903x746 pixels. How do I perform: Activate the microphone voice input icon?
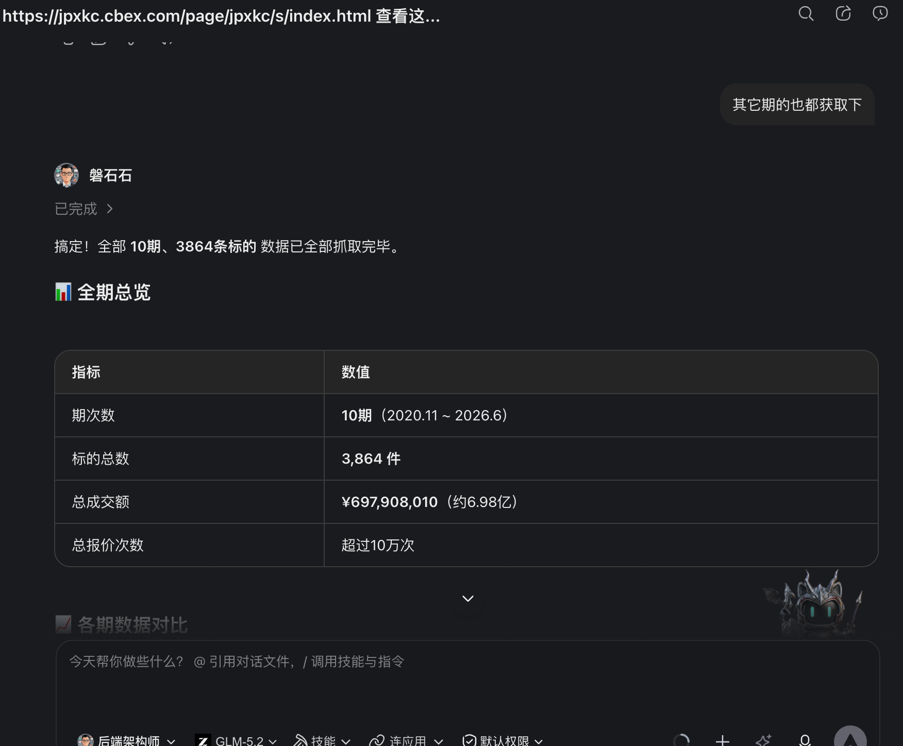(x=805, y=740)
